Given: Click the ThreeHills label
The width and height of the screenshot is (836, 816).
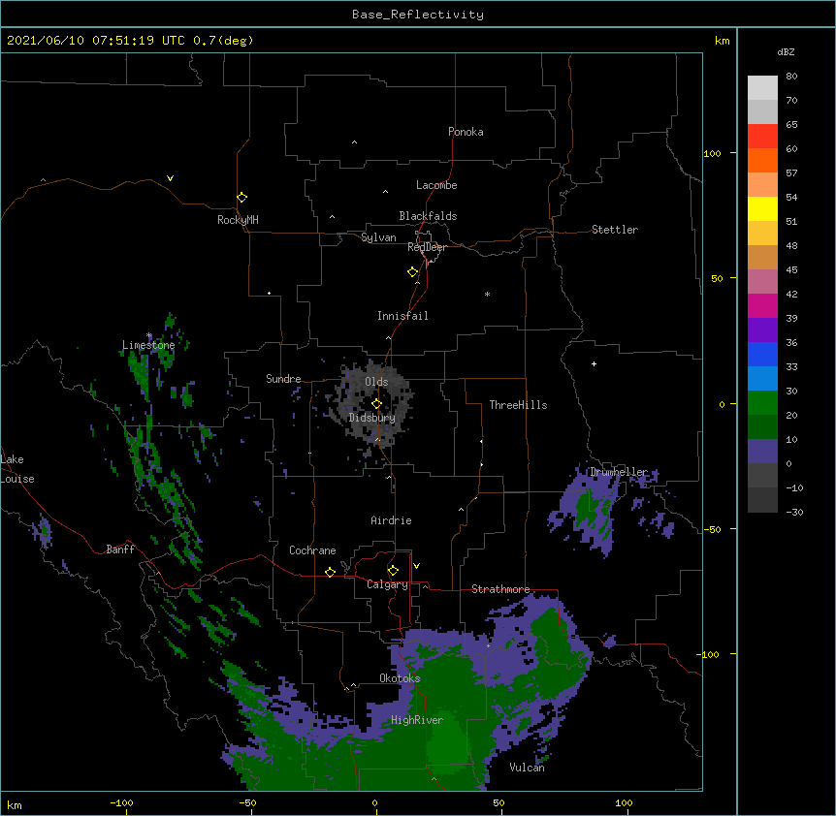Looking at the screenshot, I should pos(518,405).
